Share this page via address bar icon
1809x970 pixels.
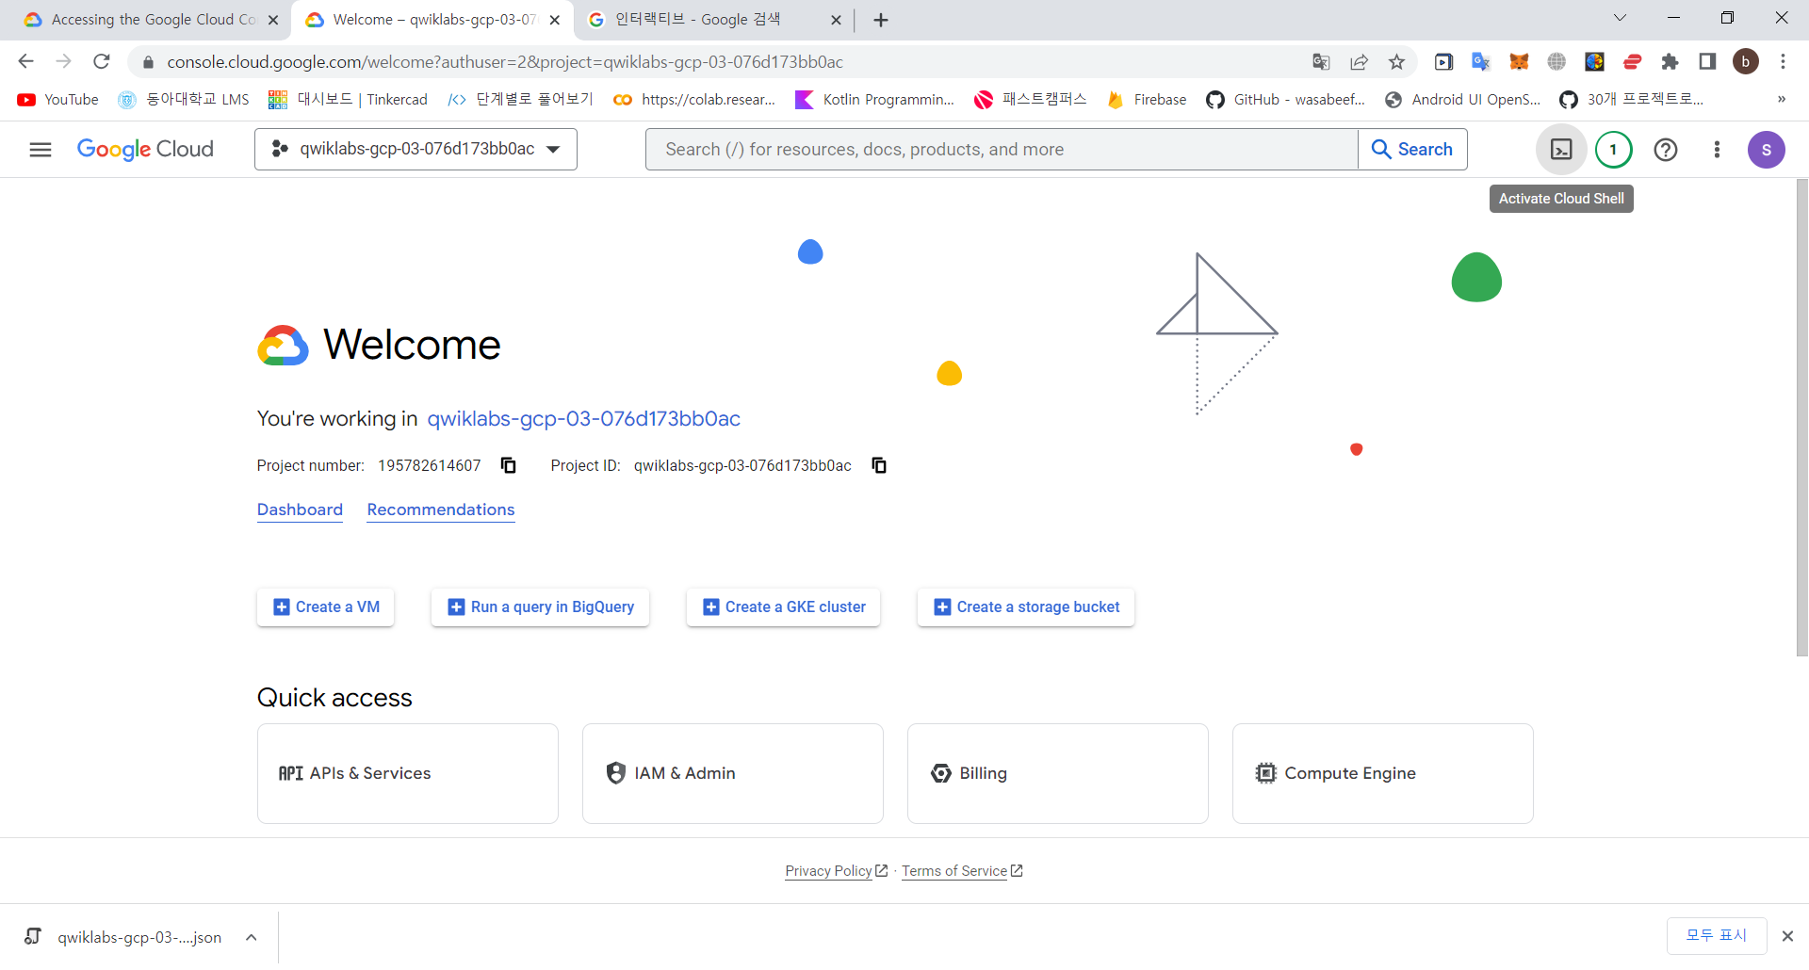(1359, 62)
